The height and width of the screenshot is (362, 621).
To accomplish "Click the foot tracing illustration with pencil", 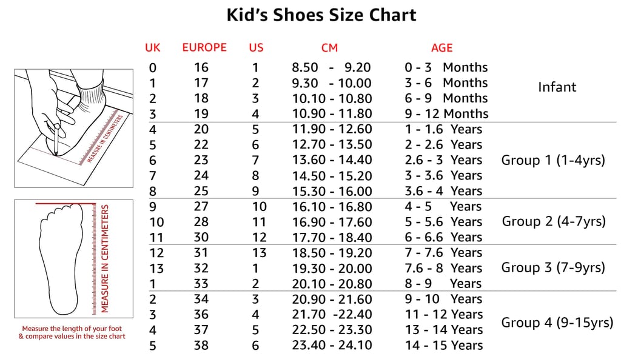I will click(73, 128).
